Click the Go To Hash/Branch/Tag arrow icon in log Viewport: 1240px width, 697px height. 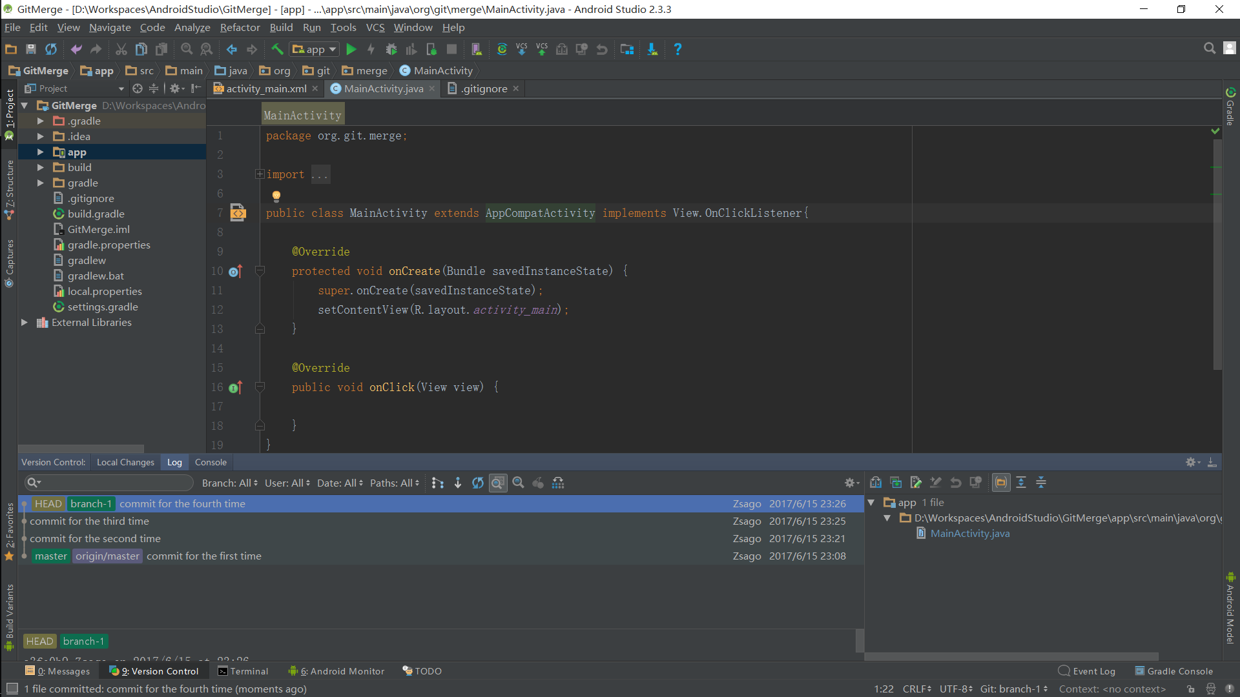coord(458,483)
